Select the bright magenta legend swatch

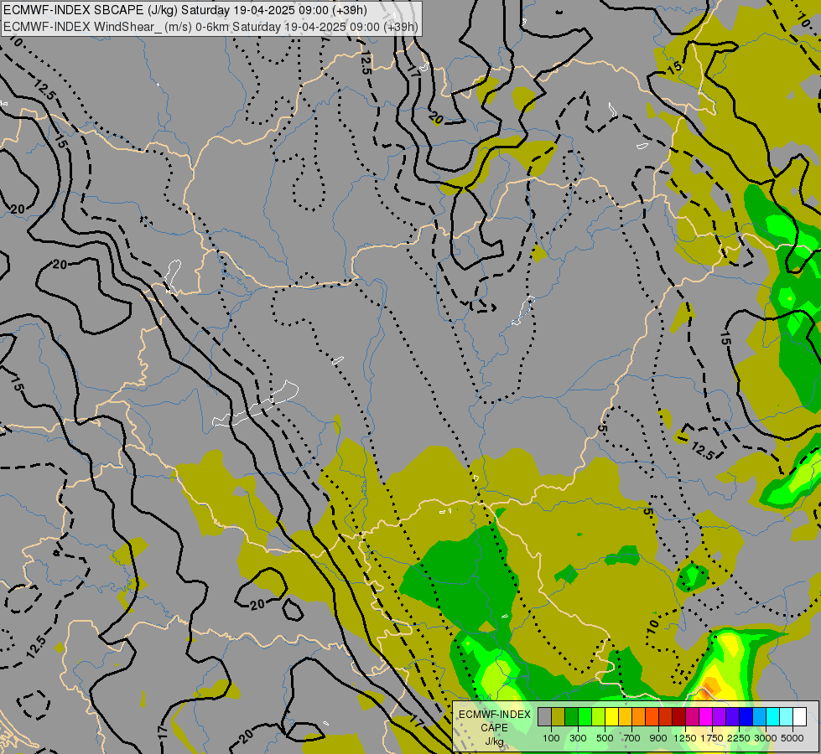pos(706,716)
